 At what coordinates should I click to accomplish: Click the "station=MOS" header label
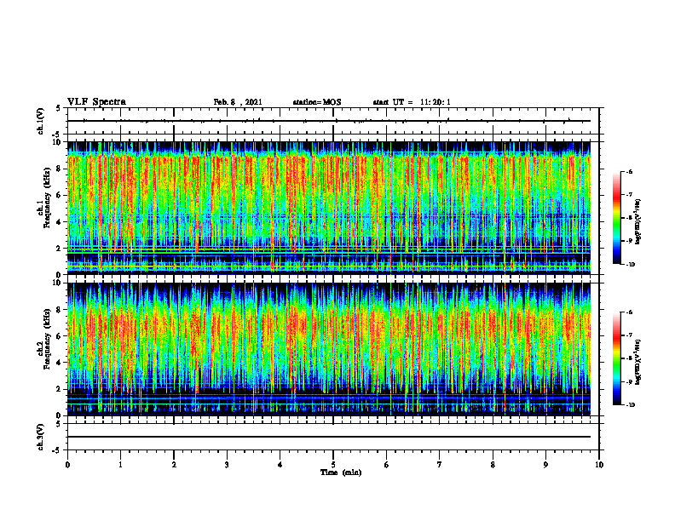pyautogui.click(x=317, y=102)
